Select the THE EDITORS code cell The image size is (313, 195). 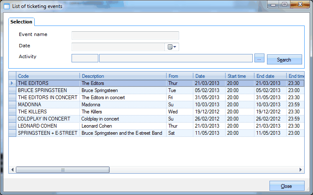tap(48, 83)
